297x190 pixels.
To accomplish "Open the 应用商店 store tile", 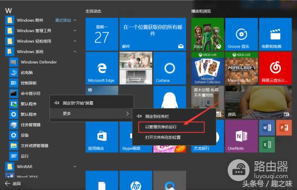I will click(x=102, y=137).
